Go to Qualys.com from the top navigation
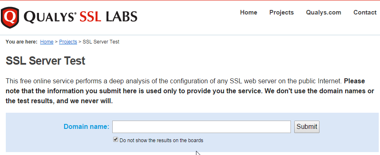 pos(324,12)
